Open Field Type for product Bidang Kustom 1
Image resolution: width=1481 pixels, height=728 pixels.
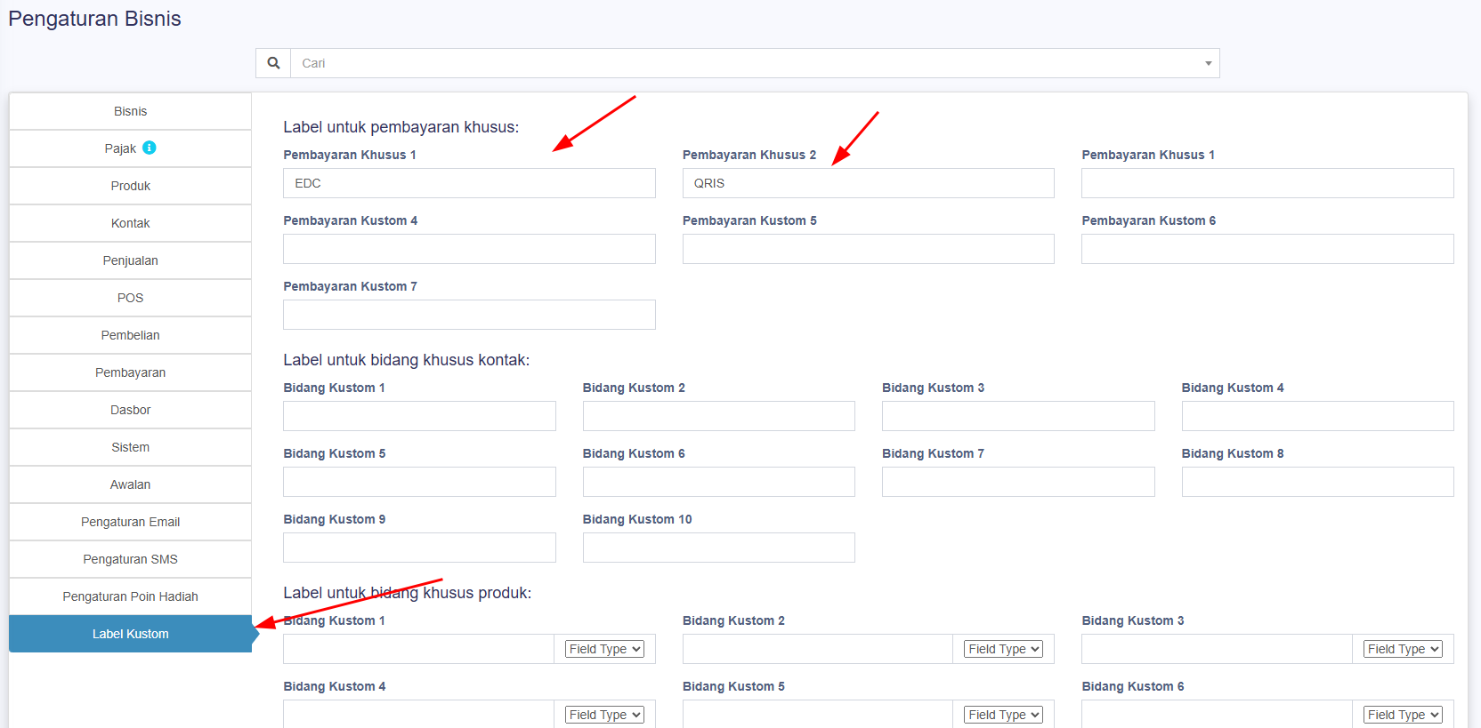[x=604, y=649]
